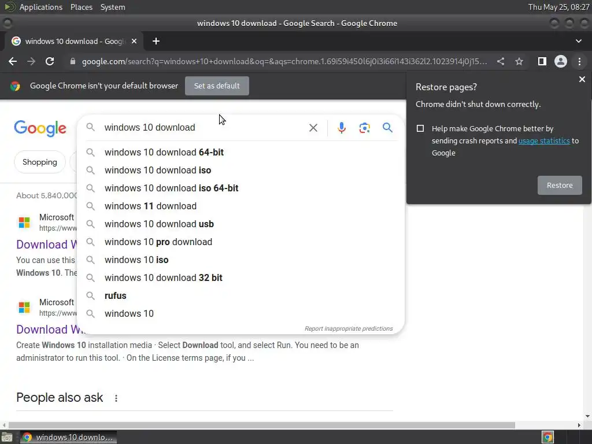
Task: Toggle the Chrome side panel
Action: [x=542, y=61]
